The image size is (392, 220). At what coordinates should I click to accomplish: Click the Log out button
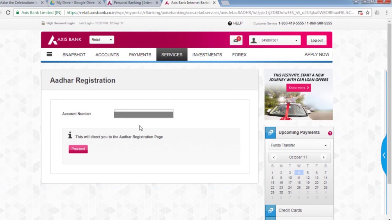317,40
